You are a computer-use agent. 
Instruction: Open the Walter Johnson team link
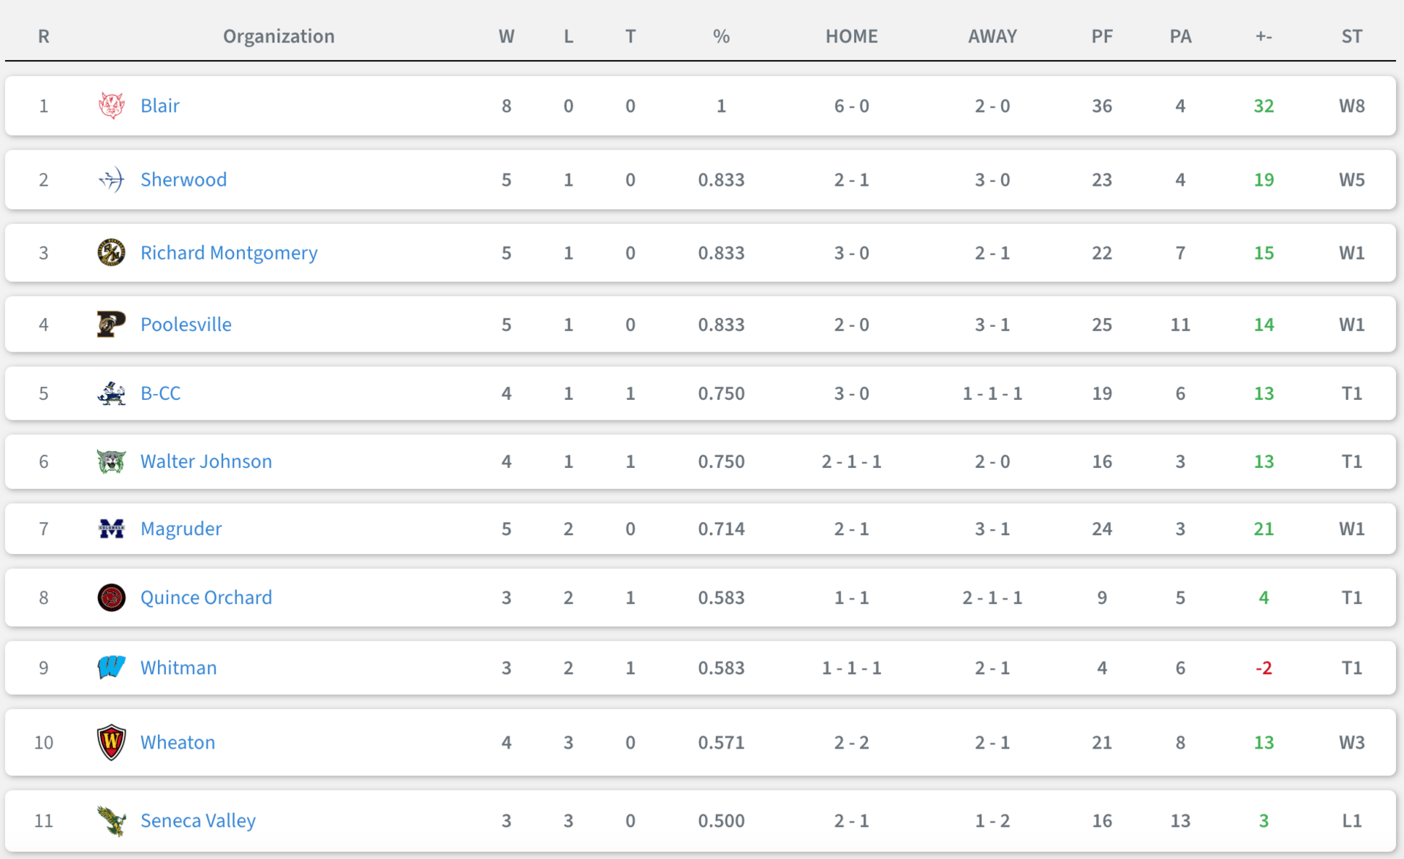click(205, 461)
